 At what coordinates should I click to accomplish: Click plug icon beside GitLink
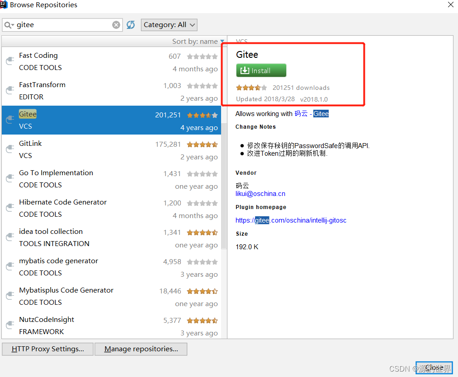tap(10, 149)
